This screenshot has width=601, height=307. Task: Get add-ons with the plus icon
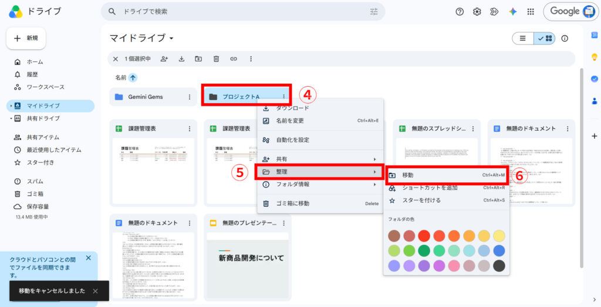pos(595,137)
